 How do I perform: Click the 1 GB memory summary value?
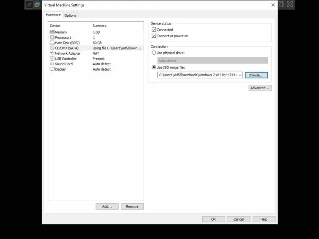tap(96, 32)
